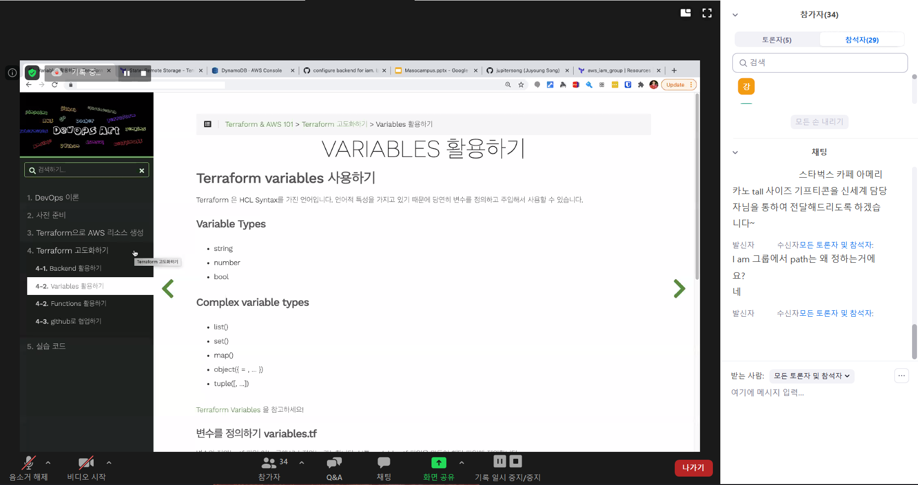Open the Q&A icon
The image size is (918, 485).
tap(334, 464)
